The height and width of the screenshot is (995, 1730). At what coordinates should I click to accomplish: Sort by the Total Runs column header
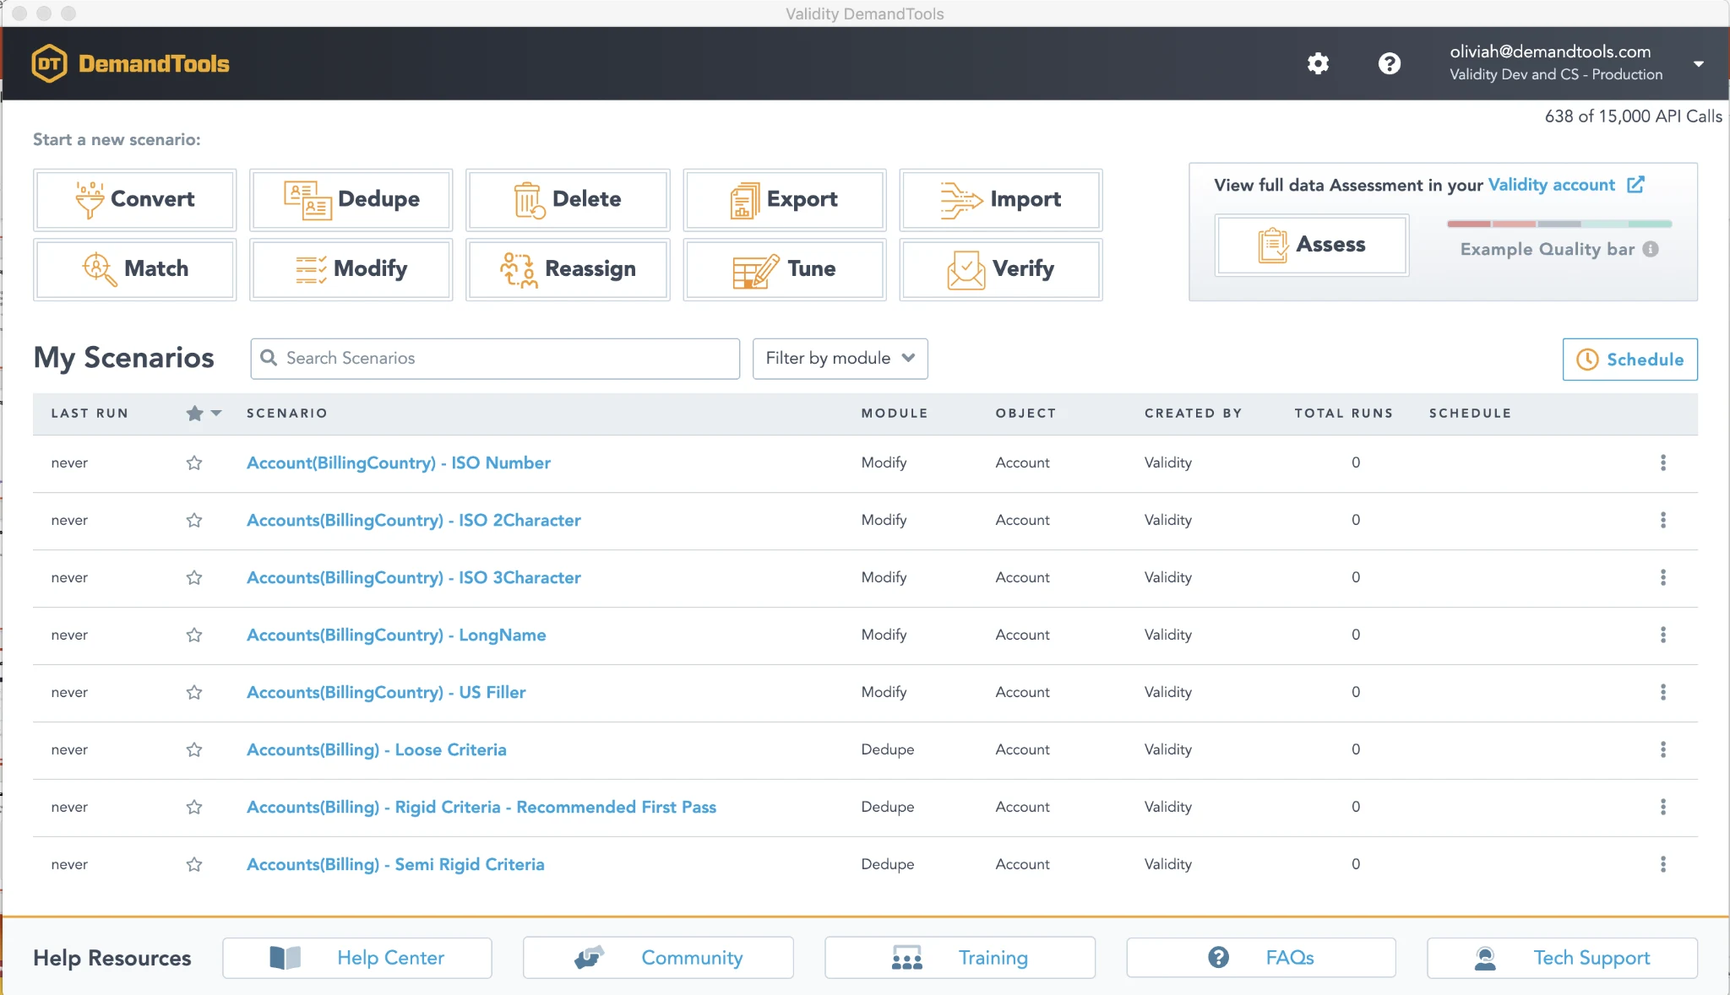pos(1343,414)
